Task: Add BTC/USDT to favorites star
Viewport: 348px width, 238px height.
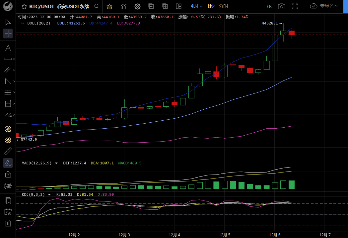Action: pyautogui.click(x=24, y=6)
